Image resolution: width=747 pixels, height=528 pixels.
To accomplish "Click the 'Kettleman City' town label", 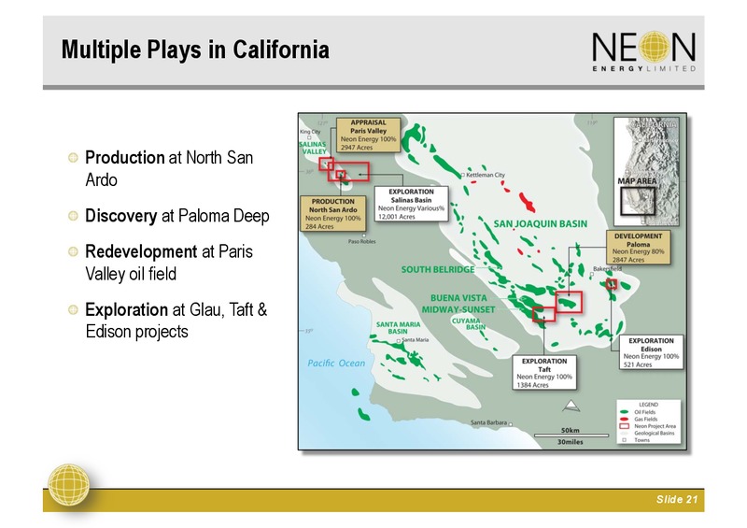I will pyautogui.click(x=486, y=175).
